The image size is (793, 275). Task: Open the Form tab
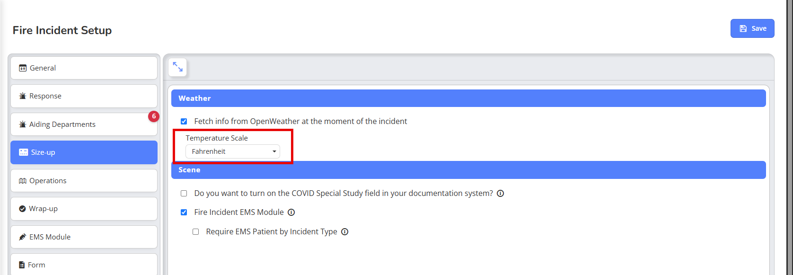(84, 265)
